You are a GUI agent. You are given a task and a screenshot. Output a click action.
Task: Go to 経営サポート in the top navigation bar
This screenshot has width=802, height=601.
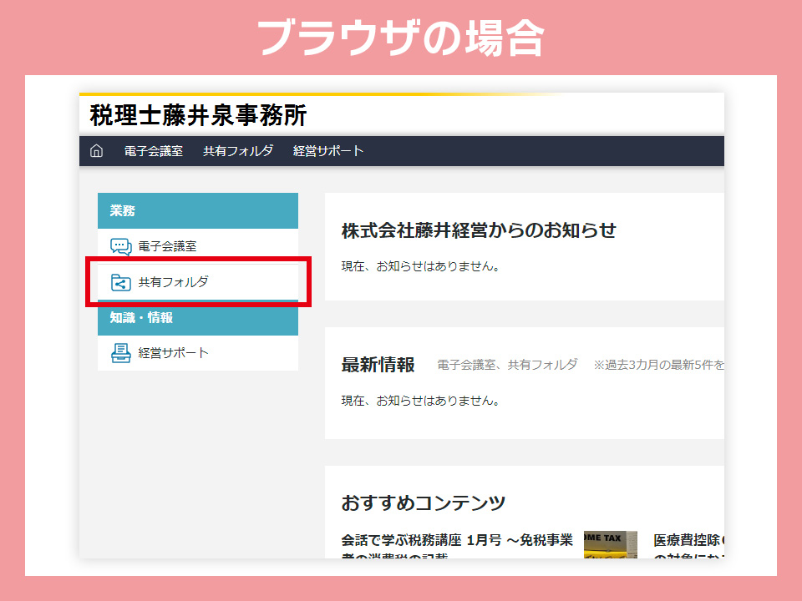click(x=328, y=151)
